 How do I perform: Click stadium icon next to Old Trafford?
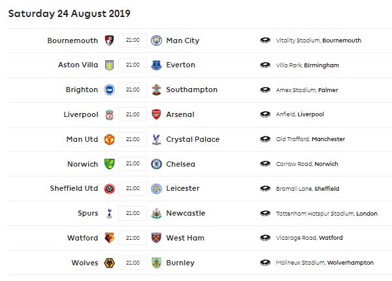[265, 139]
